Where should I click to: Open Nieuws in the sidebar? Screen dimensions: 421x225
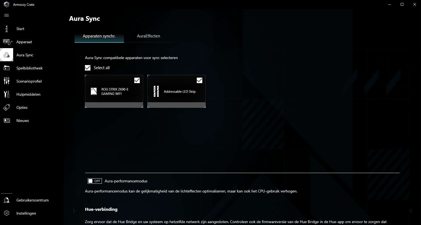(x=23, y=121)
